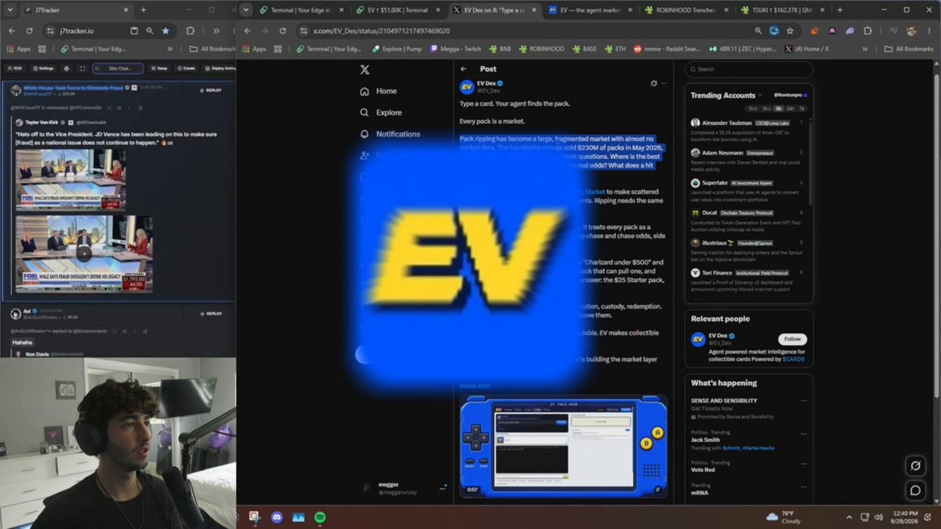Open the tab search dropdown in the x.com window
This screenshot has width=941, height=529.
click(x=246, y=10)
